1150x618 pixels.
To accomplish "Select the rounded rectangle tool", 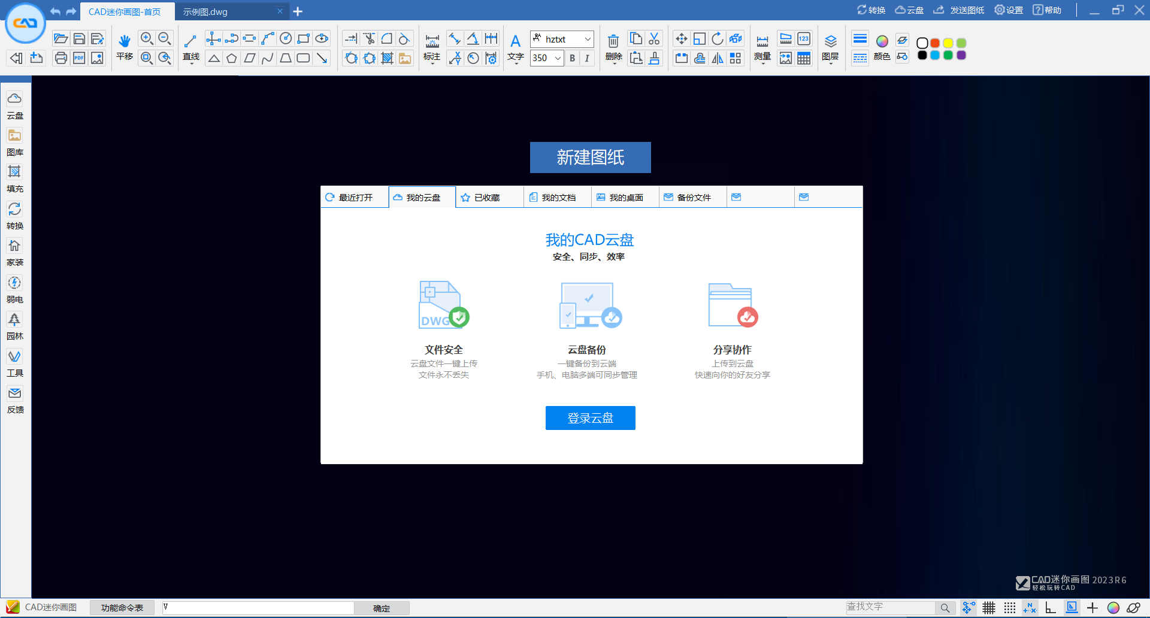I will [304, 58].
